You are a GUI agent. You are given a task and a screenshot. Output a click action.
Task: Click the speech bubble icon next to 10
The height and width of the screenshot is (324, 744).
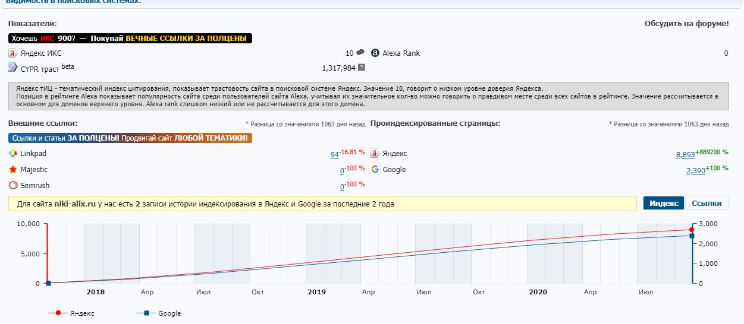click(x=360, y=52)
